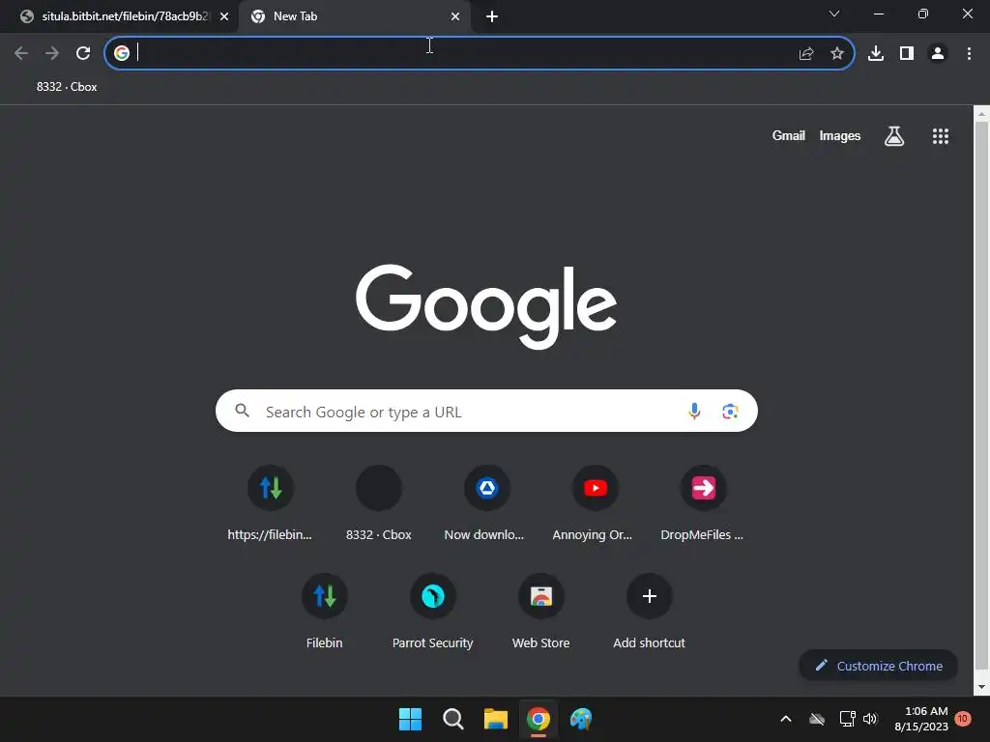Screen dimensions: 990x742
Task: Open the 8332 · Cbox shortcut tile
Action: click(x=379, y=502)
